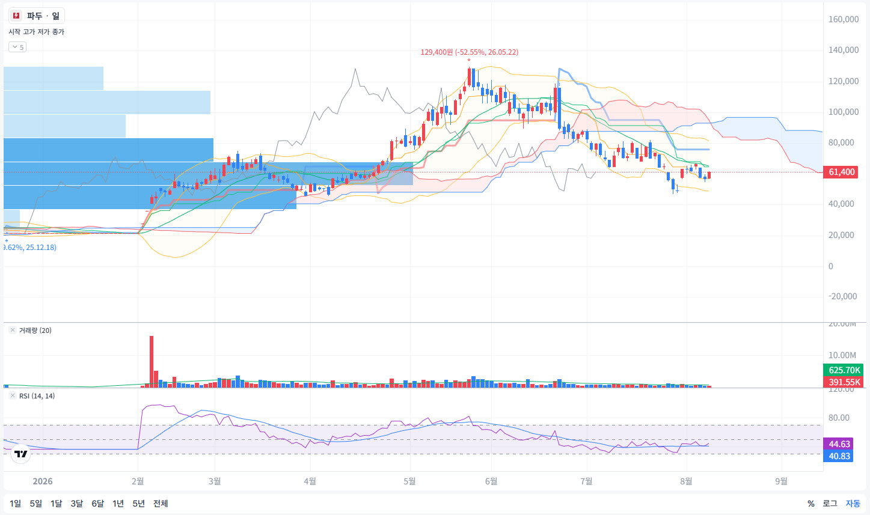
Task: Click the 80.00 RSI axis label
Action: [x=839, y=418]
